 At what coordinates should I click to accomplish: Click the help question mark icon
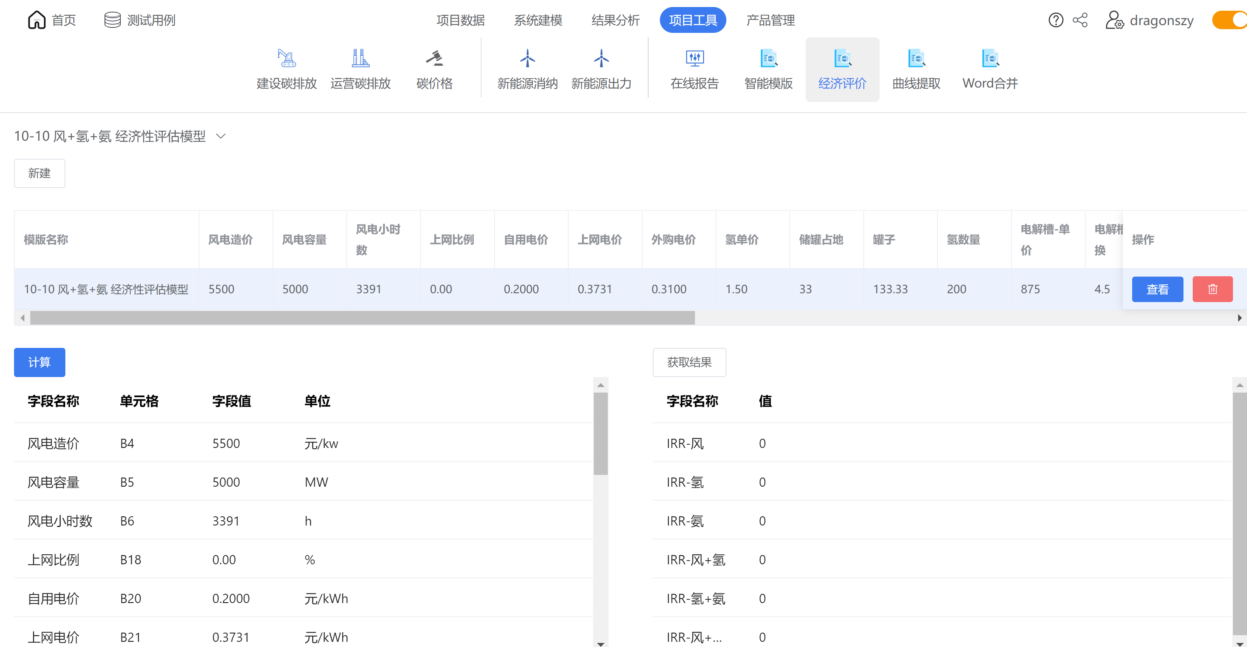point(1056,20)
